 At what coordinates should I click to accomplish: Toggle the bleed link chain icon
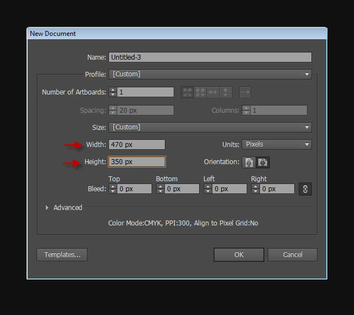[x=305, y=189]
